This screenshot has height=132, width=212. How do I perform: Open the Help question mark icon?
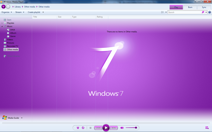click(210, 12)
